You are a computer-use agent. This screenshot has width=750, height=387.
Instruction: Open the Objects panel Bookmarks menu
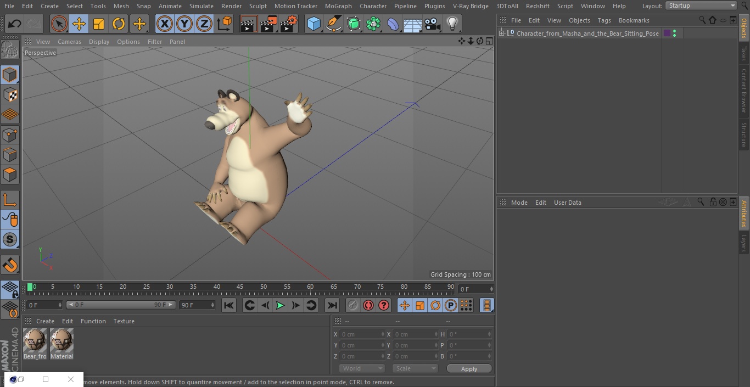pos(634,20)
